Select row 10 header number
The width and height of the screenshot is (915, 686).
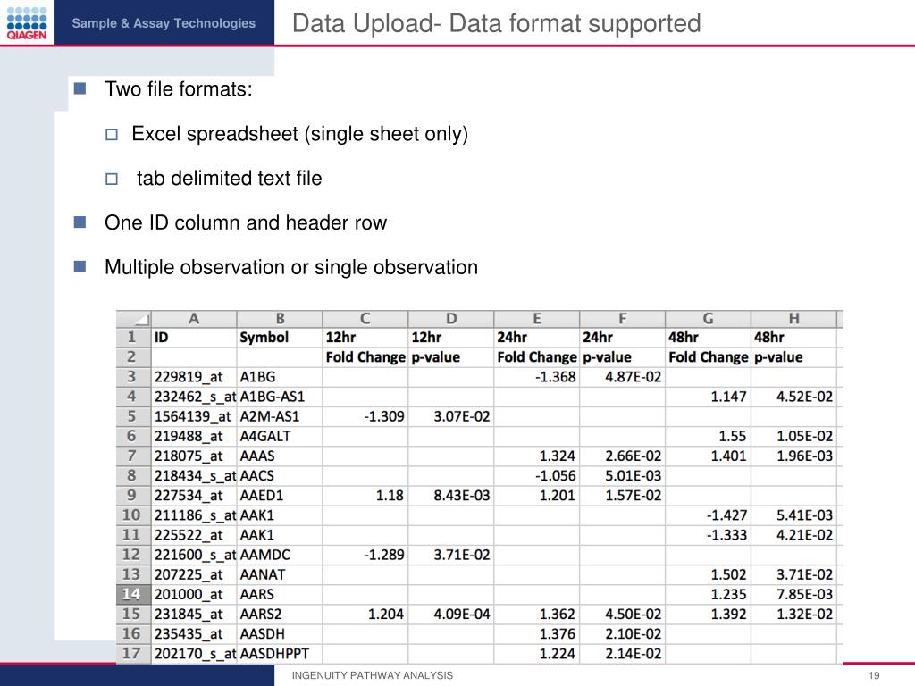coord(134,515)
